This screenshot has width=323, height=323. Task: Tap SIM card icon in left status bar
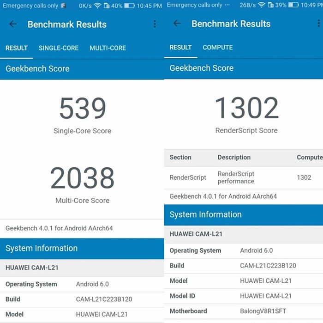pyautogui.click(x=107, y=6)
